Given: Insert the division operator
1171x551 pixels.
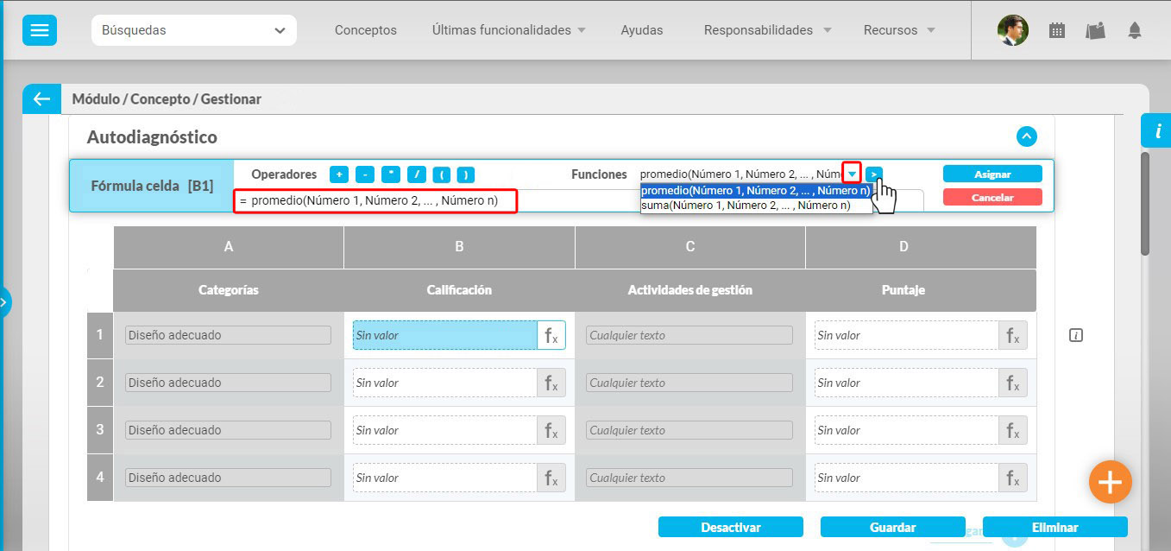Looking at the screenshot, I should pyautogui.click(x=416, y=174).
